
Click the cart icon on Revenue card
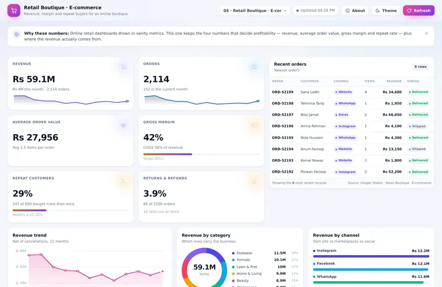click(x=123, y=67)
